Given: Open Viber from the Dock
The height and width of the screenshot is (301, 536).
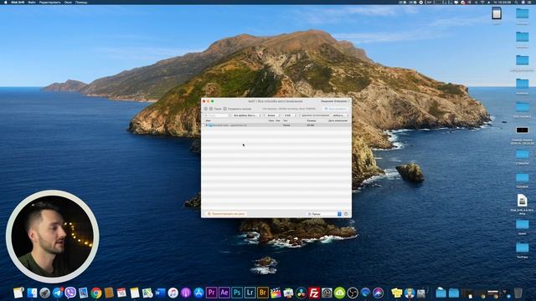Looking at the screenshot, I should click(x=70, y=293).
